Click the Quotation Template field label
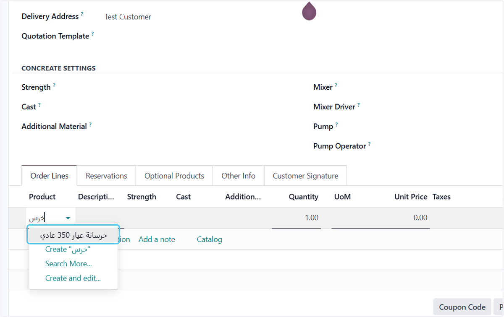The image size is (504, 317). coord(55,36)
